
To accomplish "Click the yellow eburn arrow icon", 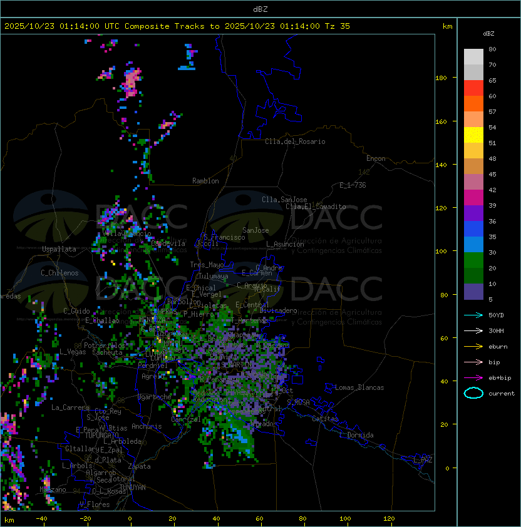I will (x=473, y=347).
